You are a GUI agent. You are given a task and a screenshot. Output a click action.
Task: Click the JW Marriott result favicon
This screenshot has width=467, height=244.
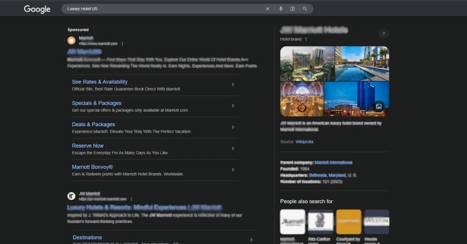tap(71, 196)
